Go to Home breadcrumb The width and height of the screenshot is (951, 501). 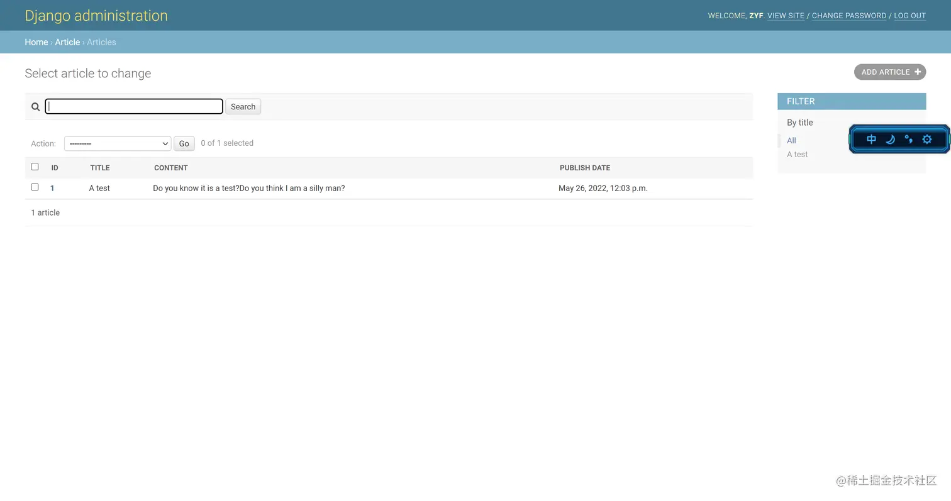coord(36,42)
